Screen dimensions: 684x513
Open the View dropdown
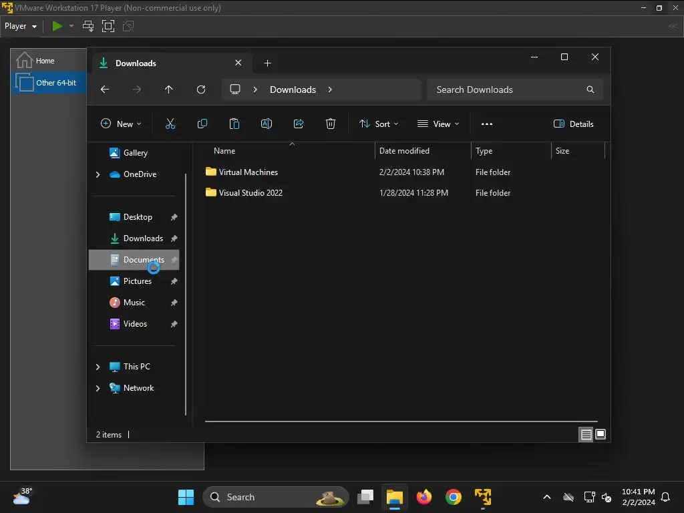pos(438,124)
